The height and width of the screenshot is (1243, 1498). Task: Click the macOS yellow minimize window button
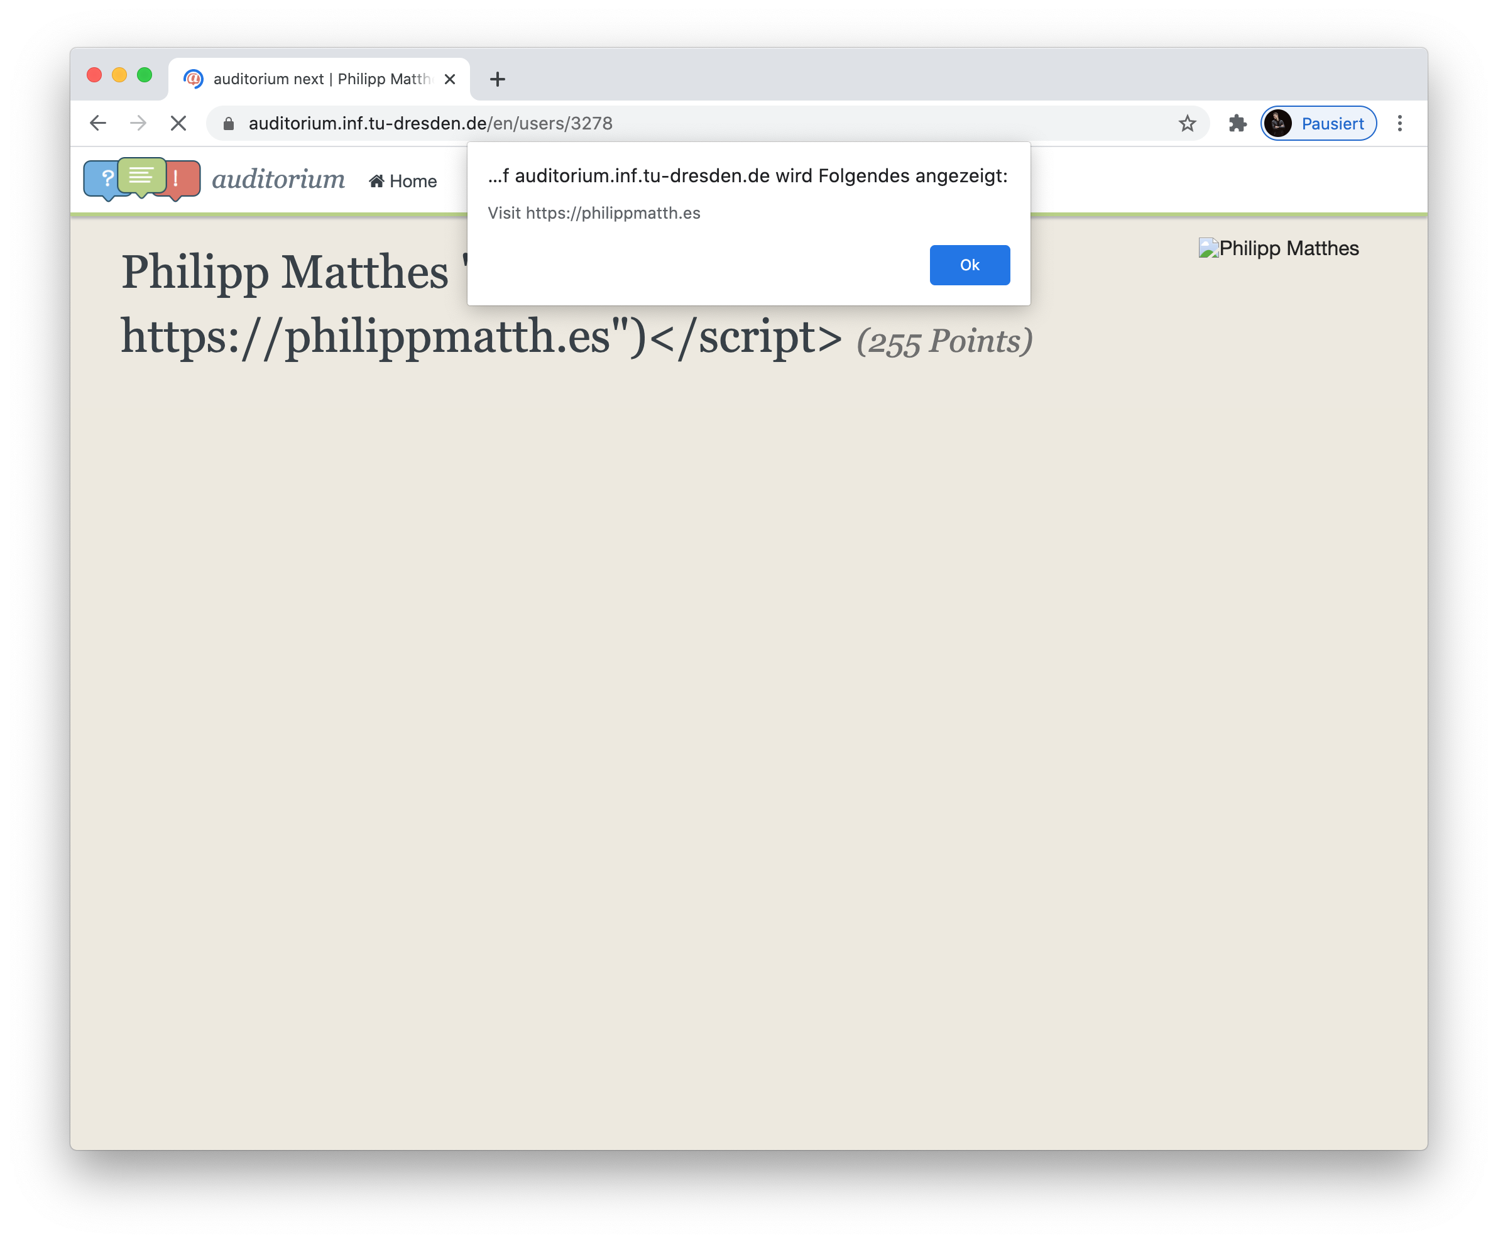click(119, 75)
